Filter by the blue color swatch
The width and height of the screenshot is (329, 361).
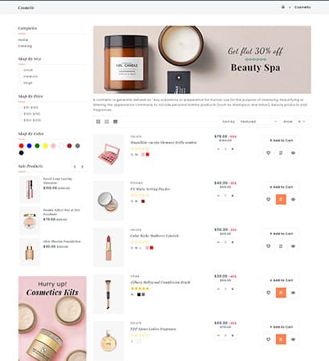(x=30, y=146)
